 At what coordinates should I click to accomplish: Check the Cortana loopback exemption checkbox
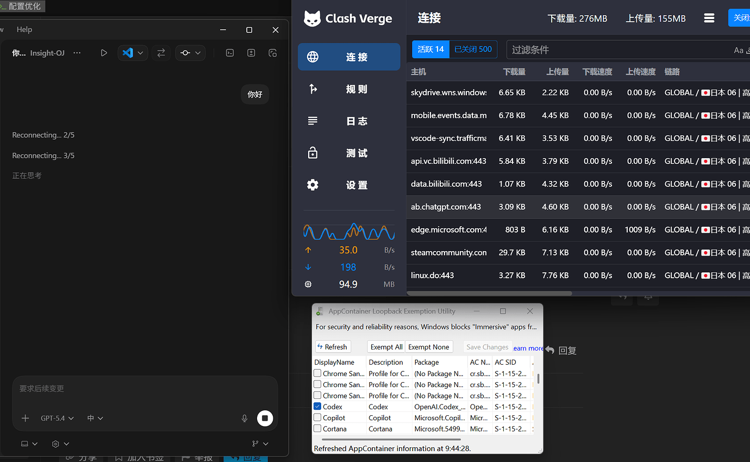click(x=317, y=429)
